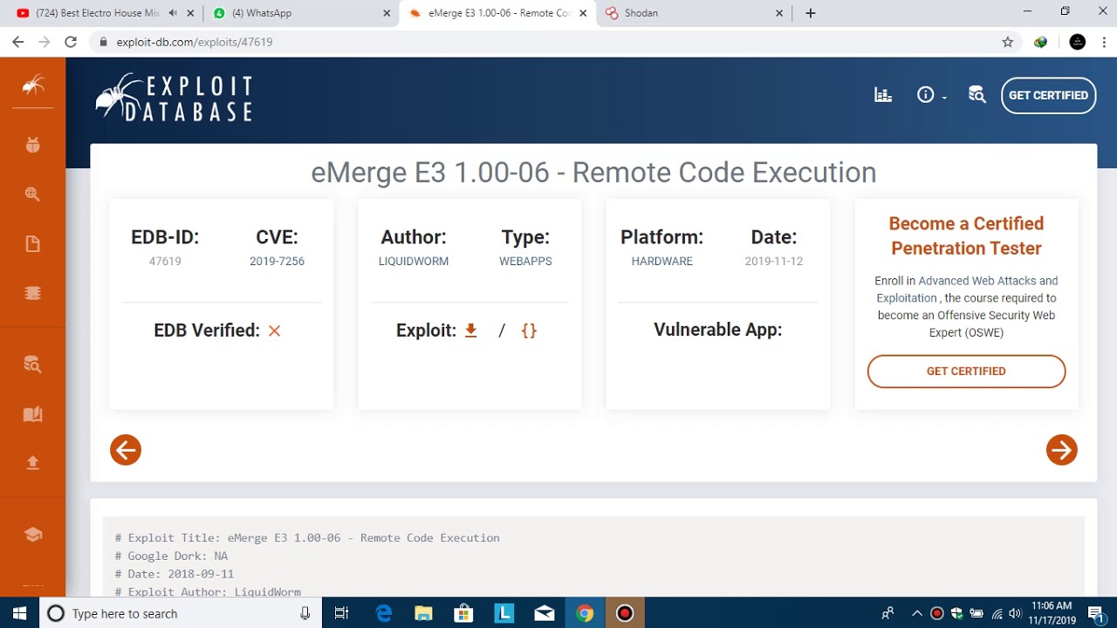Open the Exploits bug icon in sidebar

tap(32, 146)
